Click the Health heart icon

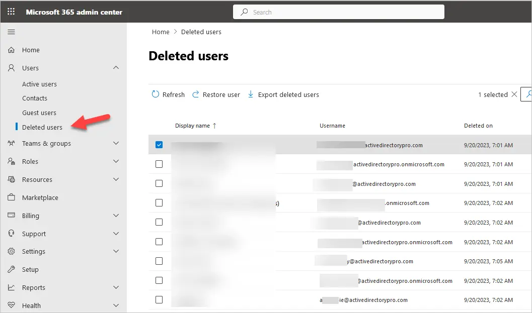coord(11,305)
